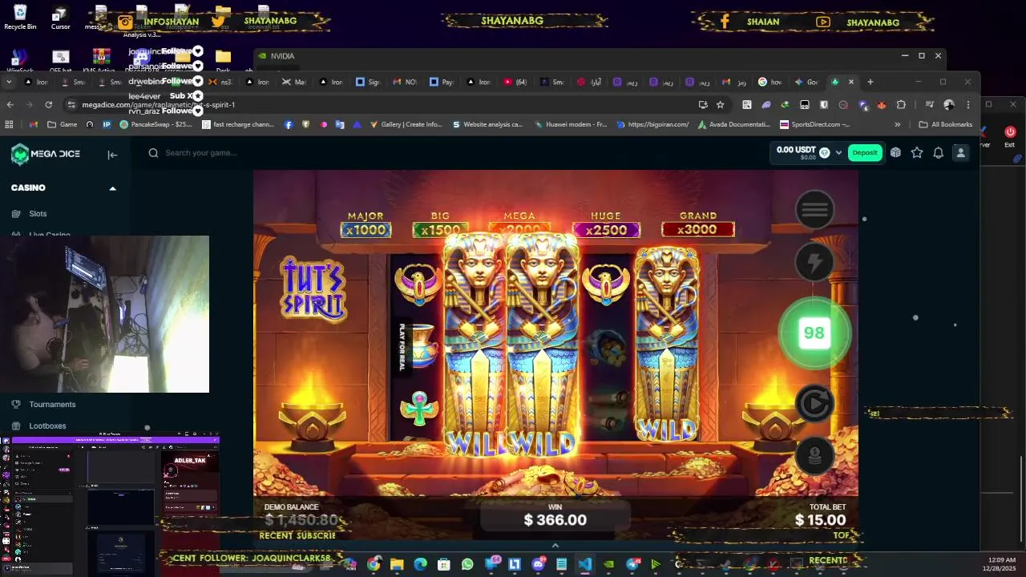Open Chrome from the taskbar
1026x577 pixels.
(374, 564)
